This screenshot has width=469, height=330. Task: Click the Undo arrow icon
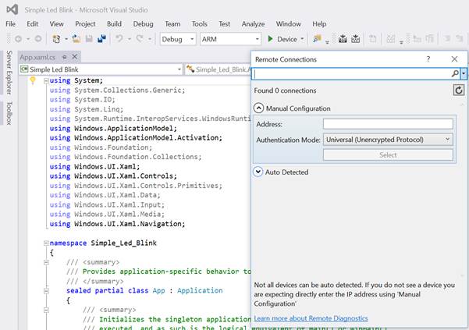point(120,39)
